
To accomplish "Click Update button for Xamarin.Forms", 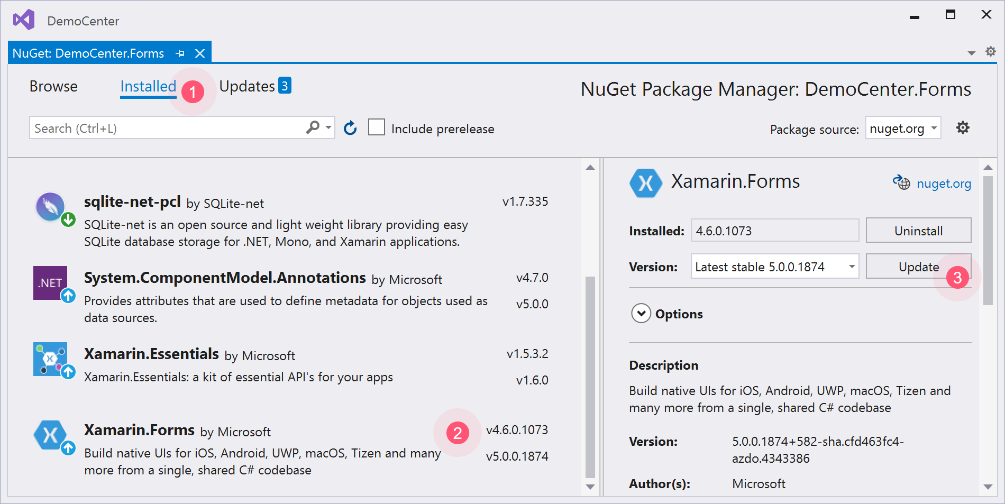I will pos(918,267).
